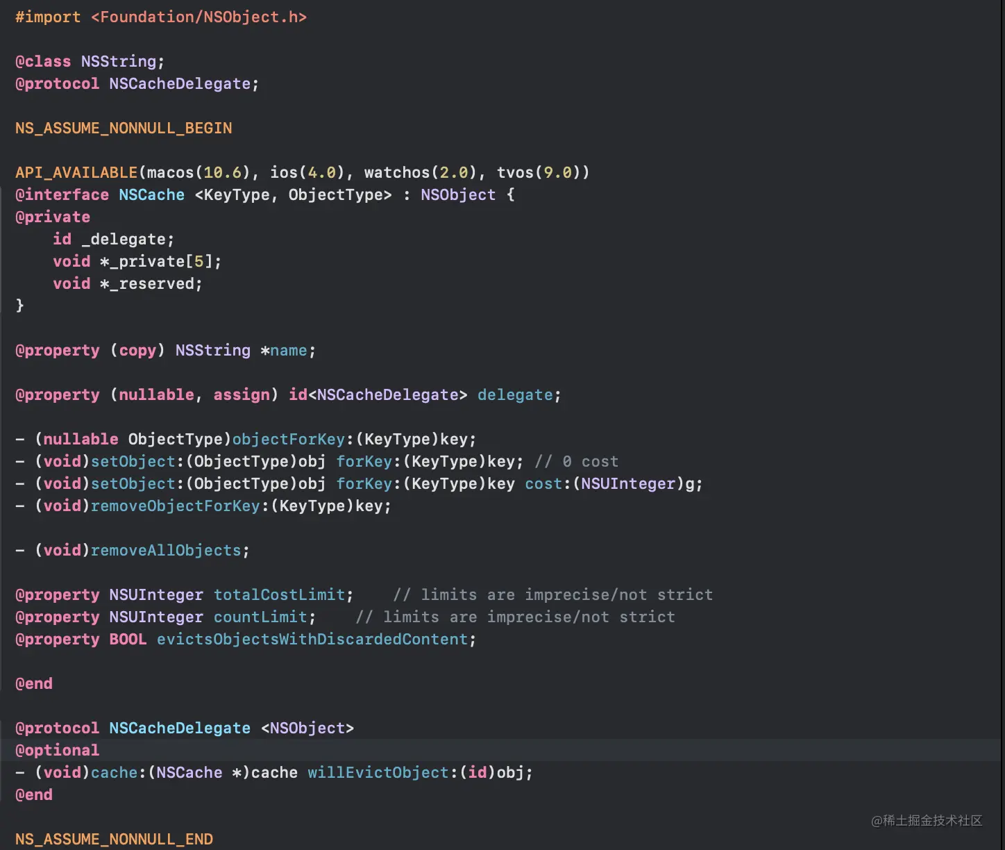Click the "*name" property name
The height and width of the screenshot is (850, 1005).
(284, 350)
